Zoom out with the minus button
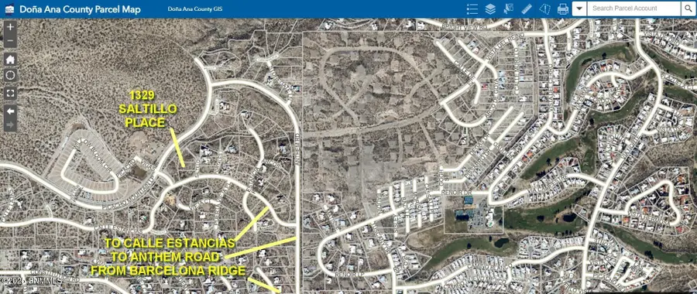The height and width of the screenshot is (294, 697). pyautogui.click(x=10, y=41)
